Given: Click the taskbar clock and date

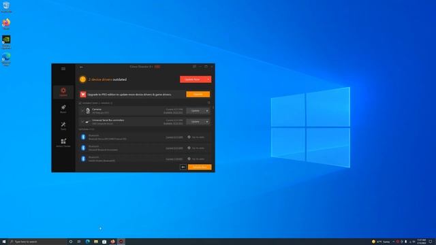Looking at the screenshot, I should [x=422, y=242].
